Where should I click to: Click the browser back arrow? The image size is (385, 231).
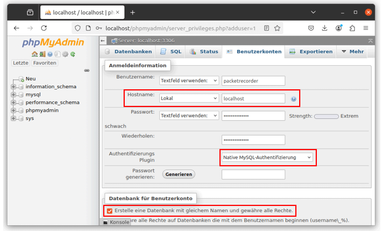(x=17, y=28)
